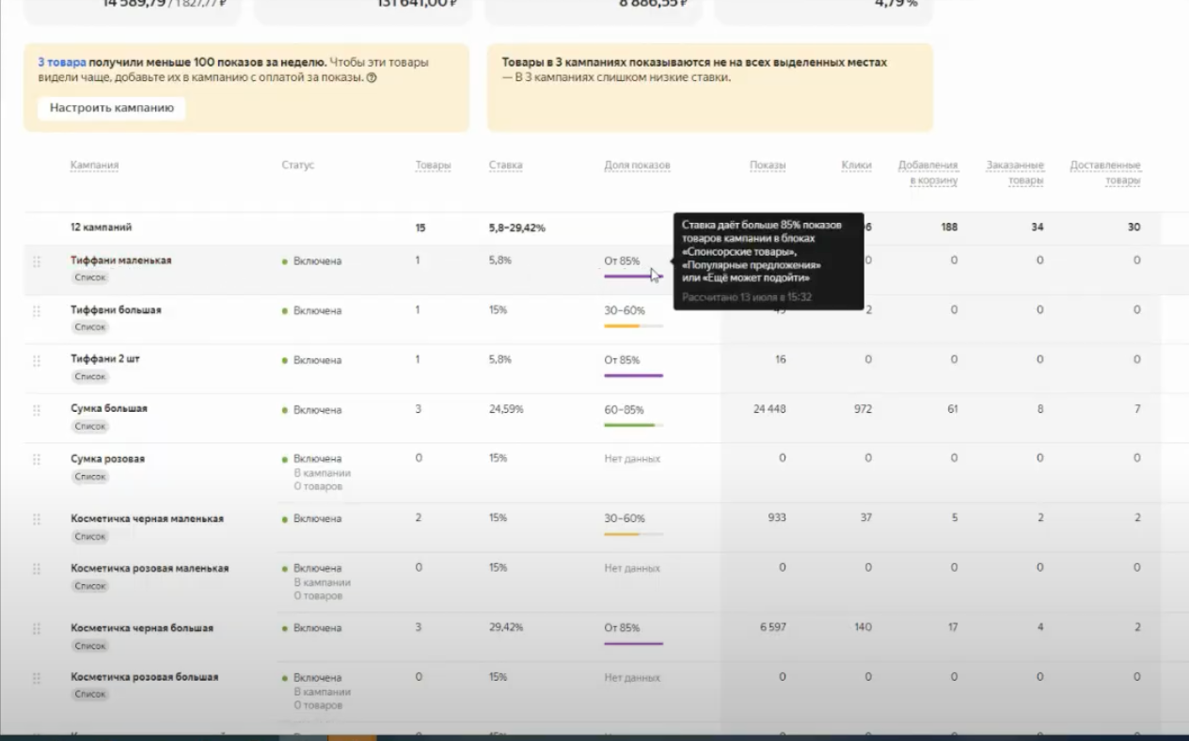Open campaign Сумка большая
Viewport: 1189px width, 741px height.
pyautogui.click(x=109, y=409)
